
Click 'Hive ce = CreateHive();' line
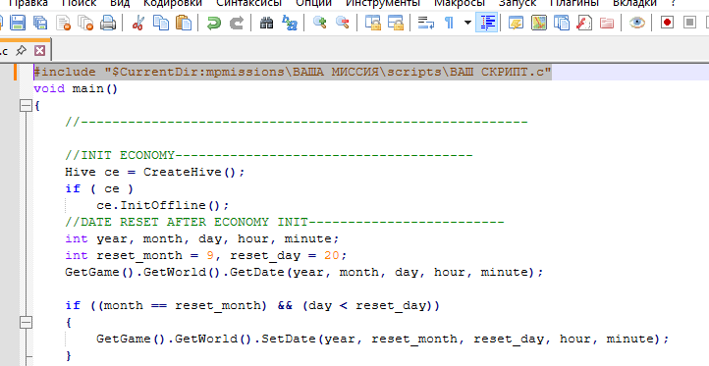(155, 172)
